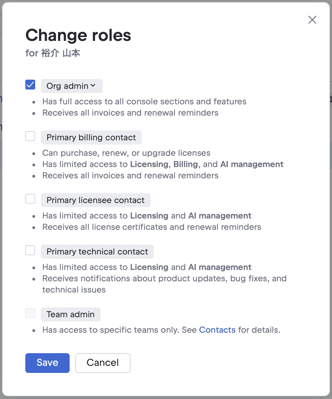Click the Team admin role label

70,314
